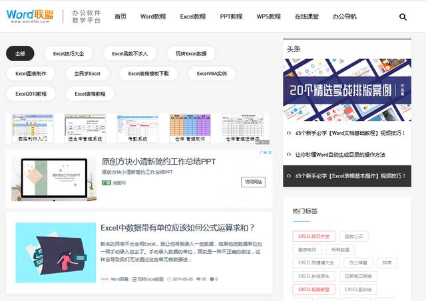Select Excel技巧大全 category pill

pos(69,53)
